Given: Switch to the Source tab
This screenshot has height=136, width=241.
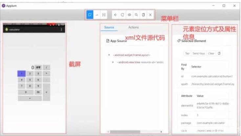Looking at the screenshot, I should 109,27.
